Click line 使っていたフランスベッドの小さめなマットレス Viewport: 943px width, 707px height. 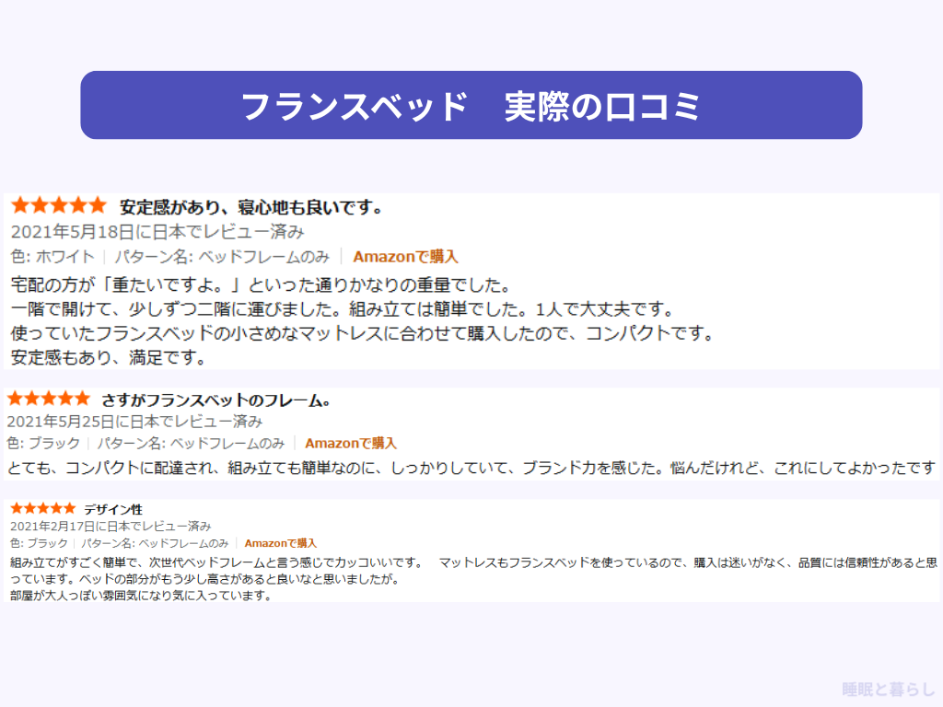point(363,333)
